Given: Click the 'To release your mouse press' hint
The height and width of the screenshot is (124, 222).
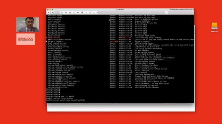Looking at the screenshot, I should [x=181, y=9].
